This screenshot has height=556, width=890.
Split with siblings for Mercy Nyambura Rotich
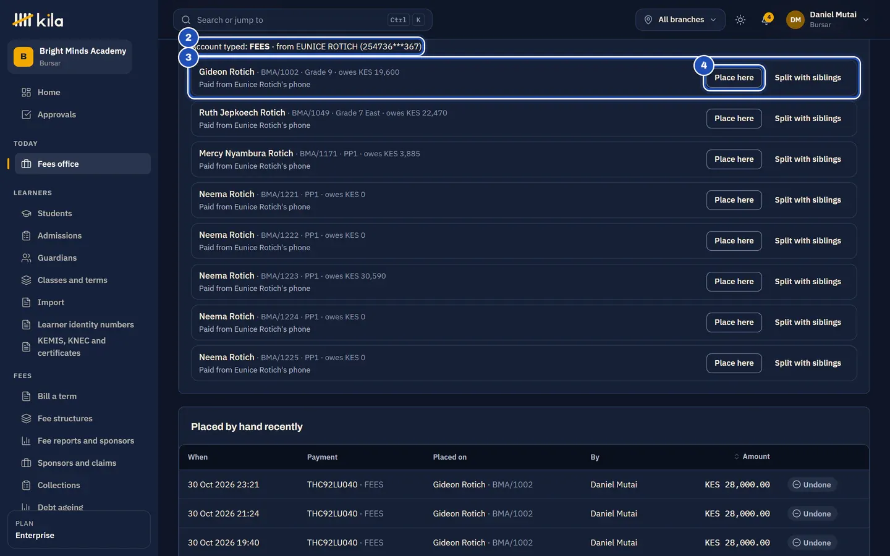808,159
